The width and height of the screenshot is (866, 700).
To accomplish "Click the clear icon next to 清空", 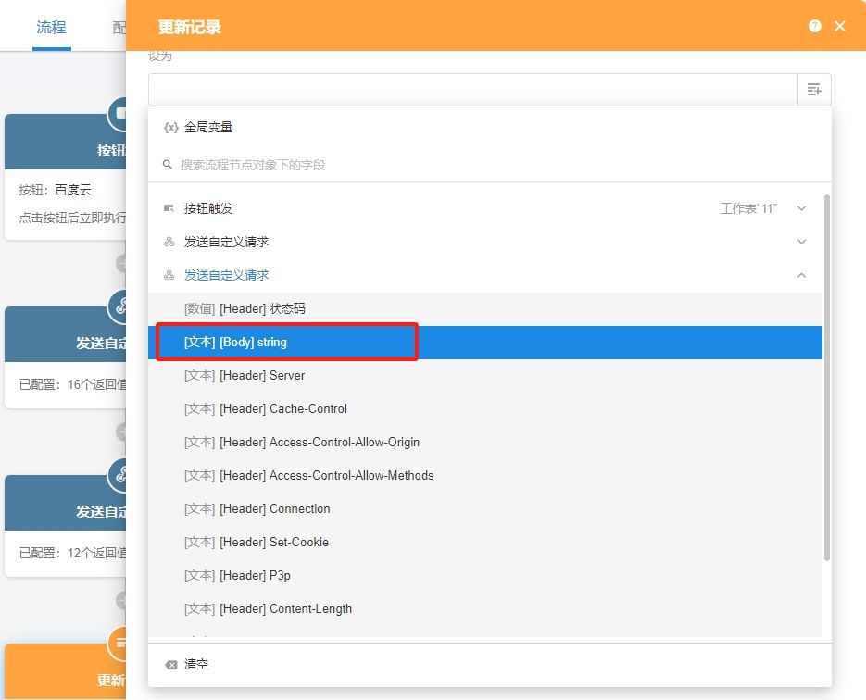I will pyautogui.click(x=171, y=664).
